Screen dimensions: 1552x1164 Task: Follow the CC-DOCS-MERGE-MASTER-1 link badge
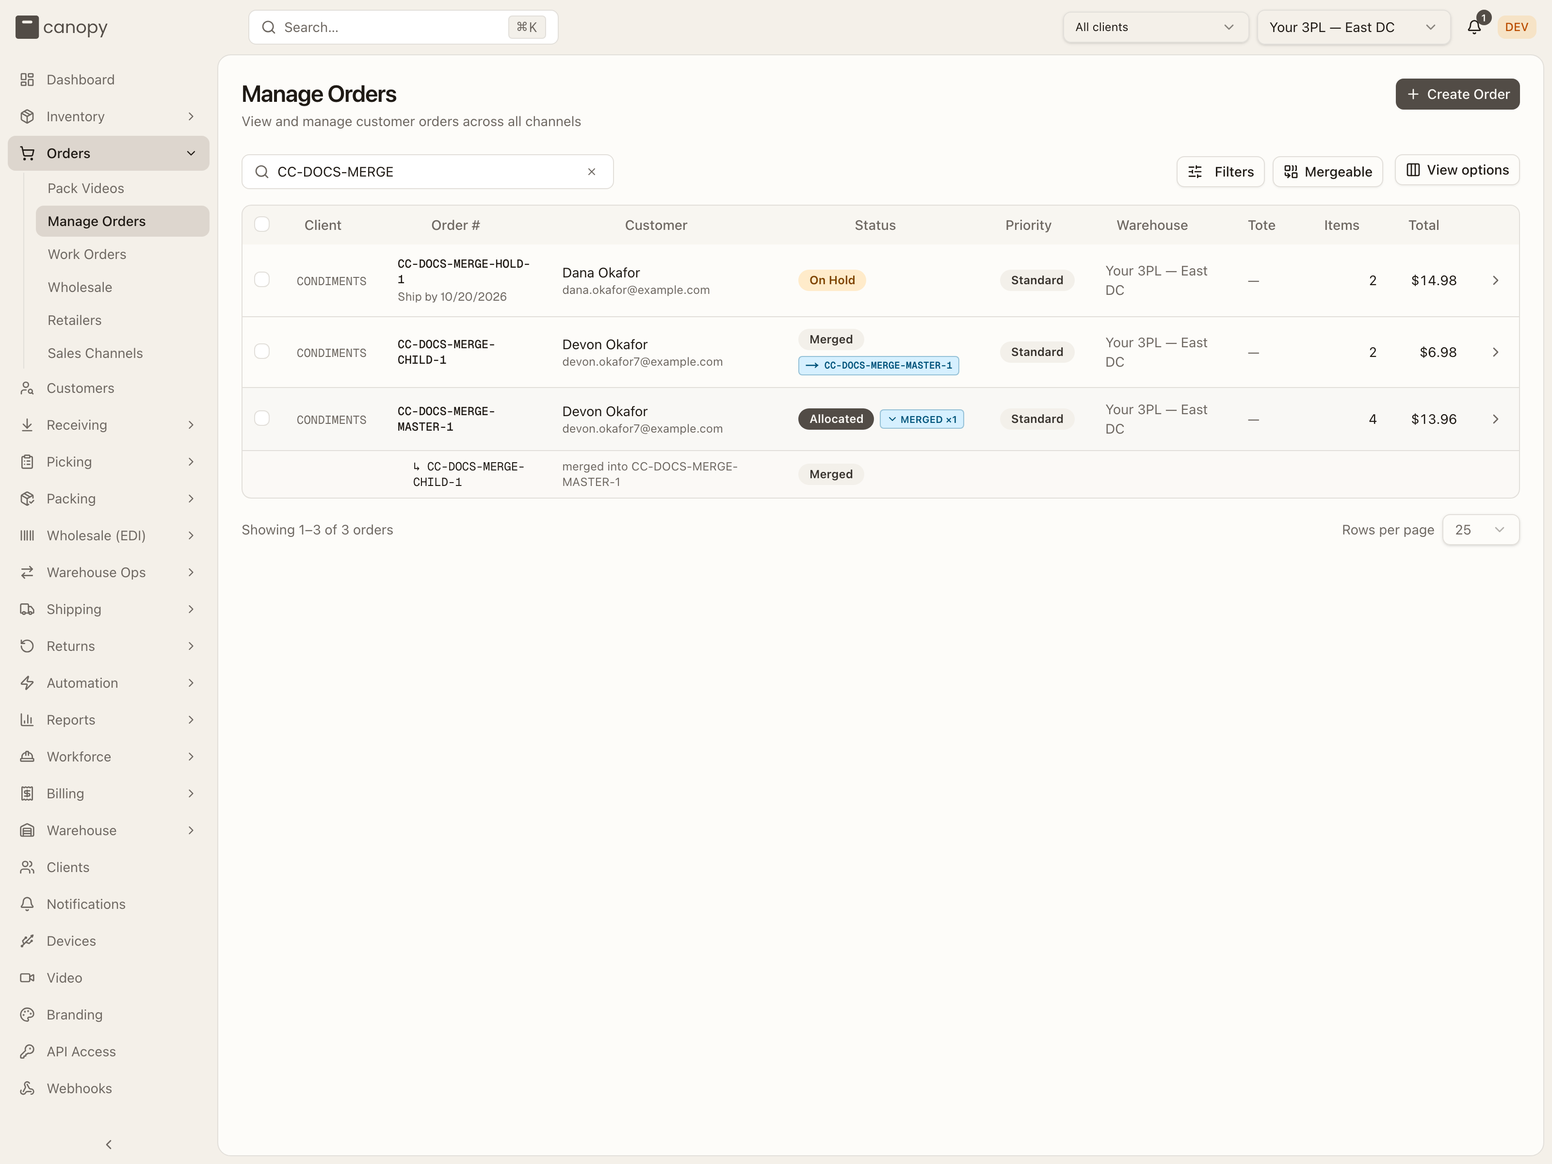coord(878,366)
